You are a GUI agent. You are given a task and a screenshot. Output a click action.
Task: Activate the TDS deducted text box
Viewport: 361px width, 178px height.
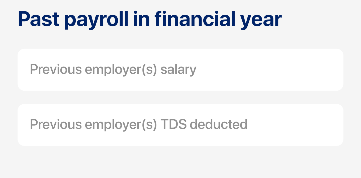[x=180, y=125]
